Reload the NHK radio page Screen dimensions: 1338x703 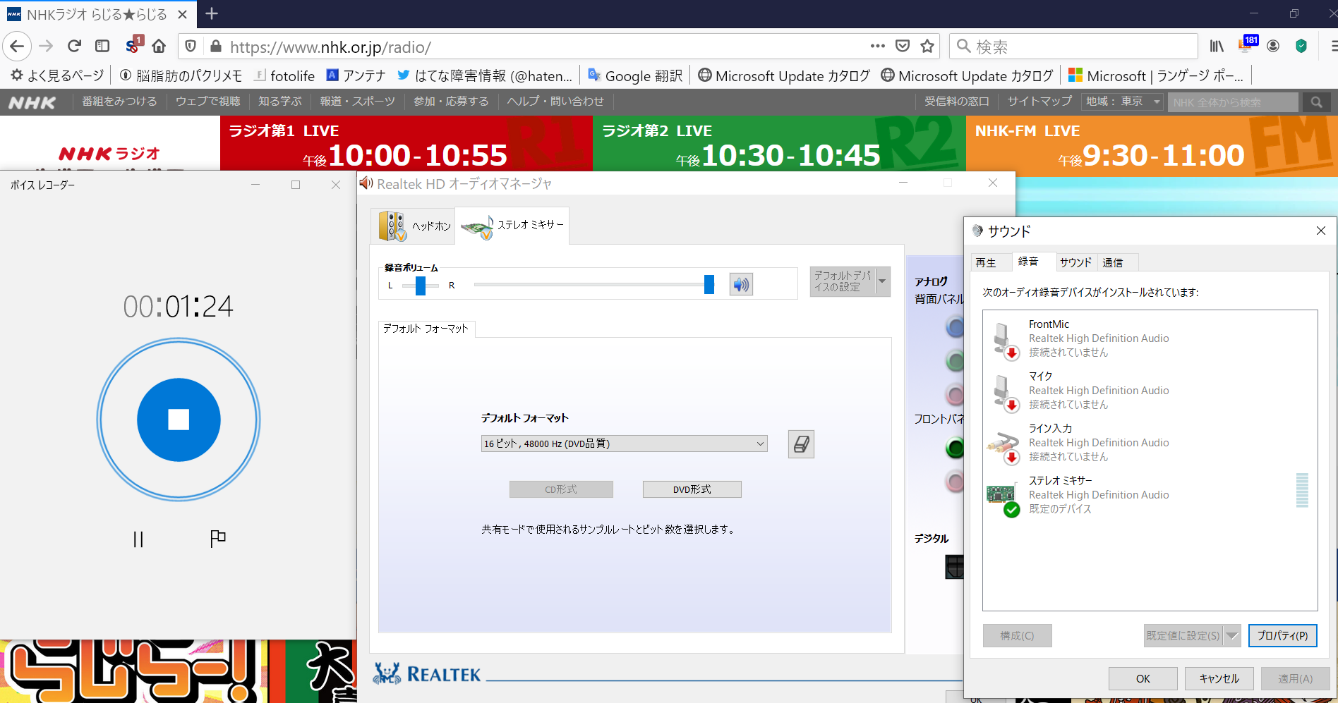74,47
